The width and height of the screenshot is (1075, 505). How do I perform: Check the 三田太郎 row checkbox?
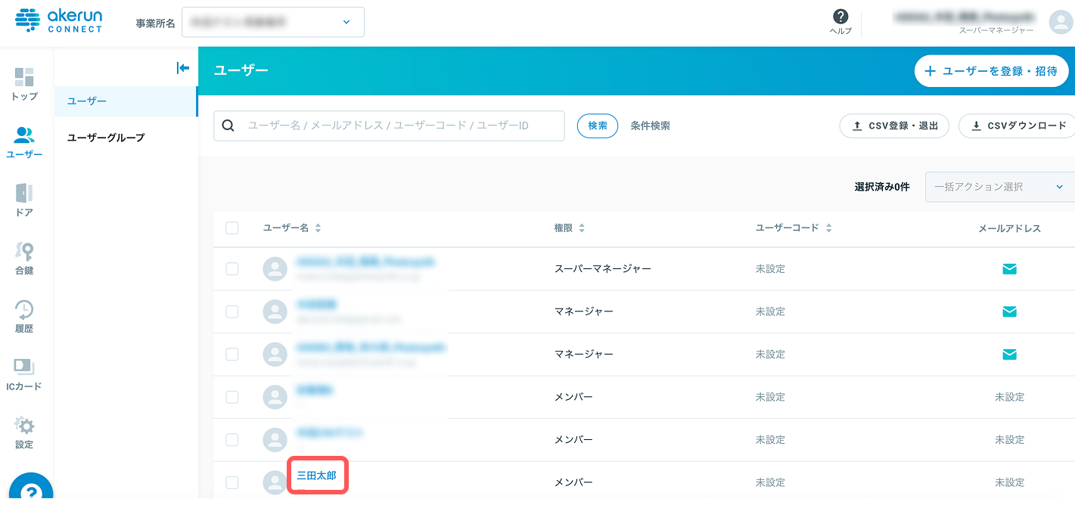click(232, 482)
